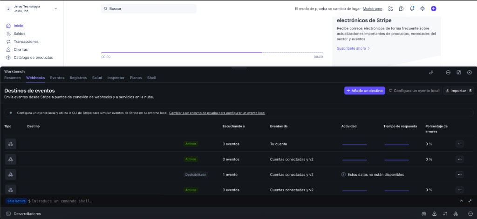Click the Escuchando a column header
This screenshot has height=219, width=477.
[234, 126]
